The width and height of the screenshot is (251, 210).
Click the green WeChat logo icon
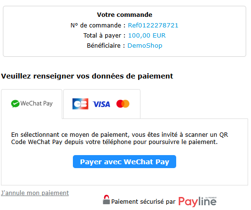pos(15,104)
